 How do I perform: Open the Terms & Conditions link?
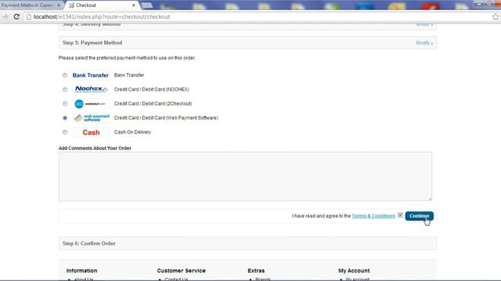click(373, 216)
